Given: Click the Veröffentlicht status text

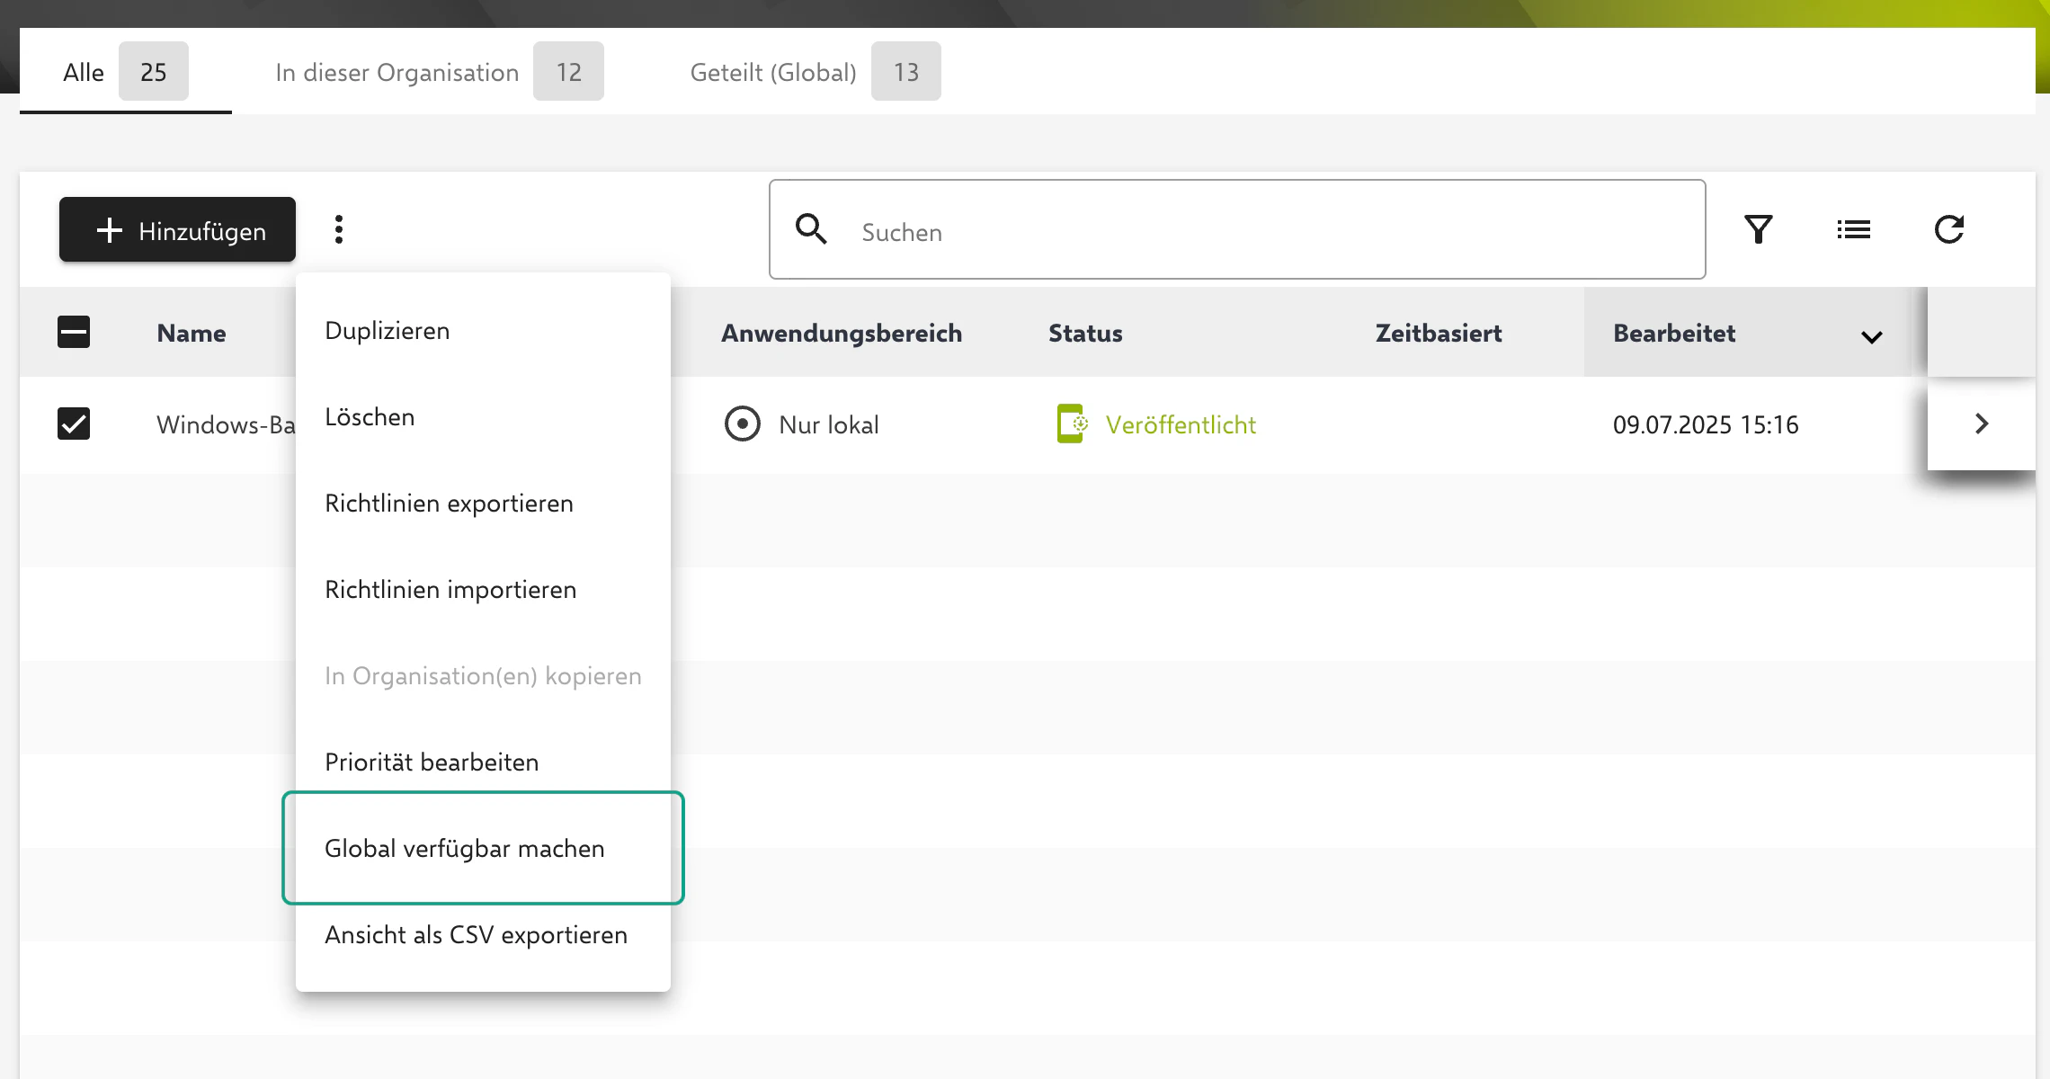Looking at the screenshot, I should click(1181, 424).
